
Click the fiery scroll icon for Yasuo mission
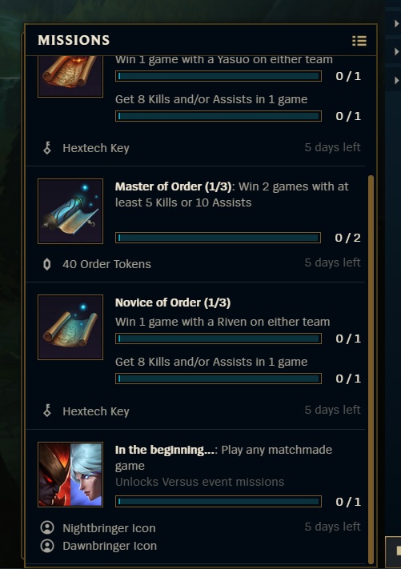pyautogui.click(x=70, y=76)
